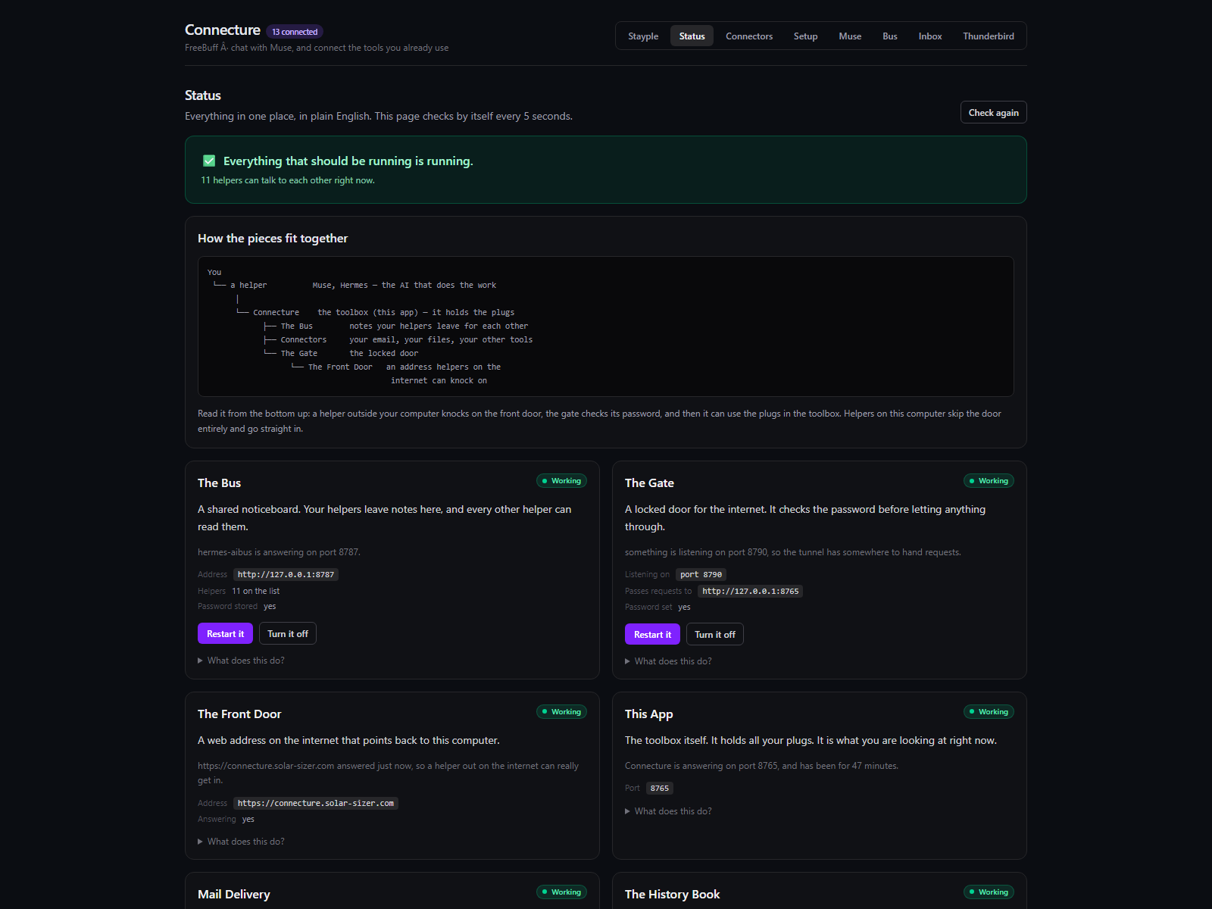
Task: Expand 'What does this do?' under The Front Door
Action: click(241, 842)
